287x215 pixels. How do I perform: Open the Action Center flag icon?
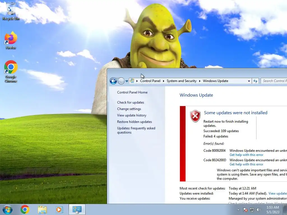pyautogui.click(x=245, y=210)
